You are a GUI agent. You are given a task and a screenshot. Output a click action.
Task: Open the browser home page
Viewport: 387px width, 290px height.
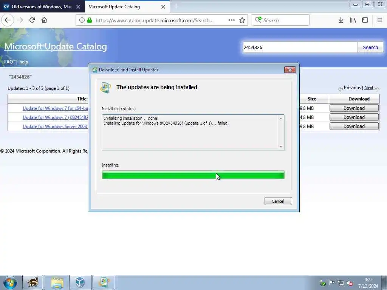pyautogui.click(x=44, y=20)
